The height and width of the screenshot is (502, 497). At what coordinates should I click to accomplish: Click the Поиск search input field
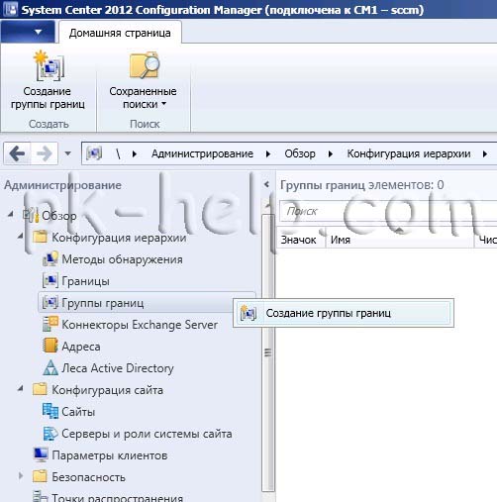click(388, 211)
